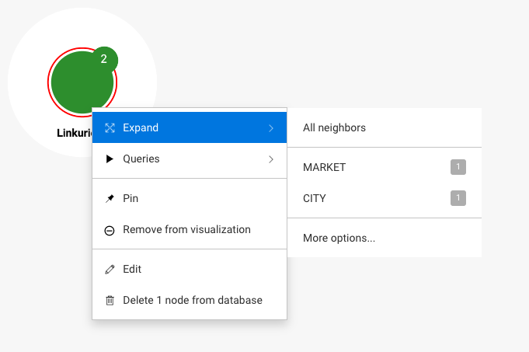This screenshot has width=529, height=352.
Task: Open submenu with the Expand chevron arrow
Action: pos(271,128)
